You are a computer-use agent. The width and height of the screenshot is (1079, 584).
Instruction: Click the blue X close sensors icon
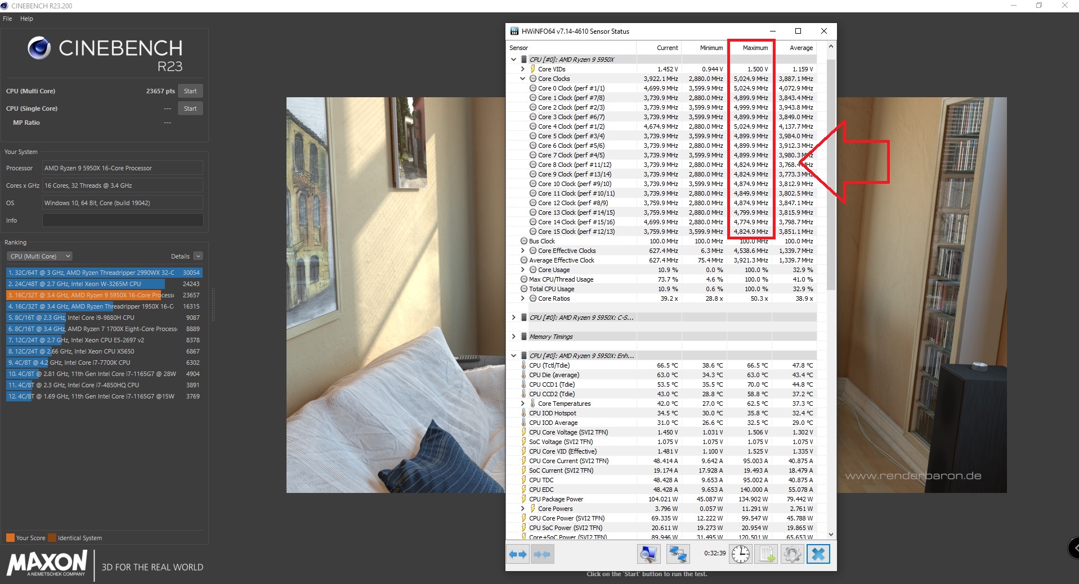(x=818, y=554)
